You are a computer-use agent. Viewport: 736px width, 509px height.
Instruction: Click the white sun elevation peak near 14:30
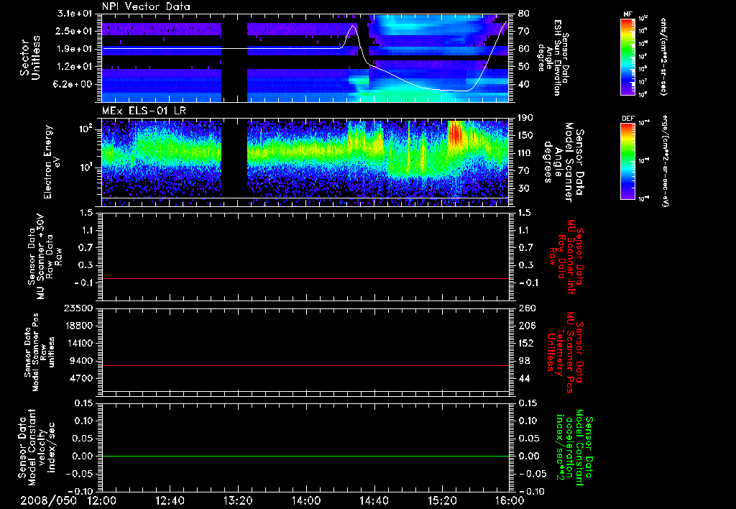(353, 27)
